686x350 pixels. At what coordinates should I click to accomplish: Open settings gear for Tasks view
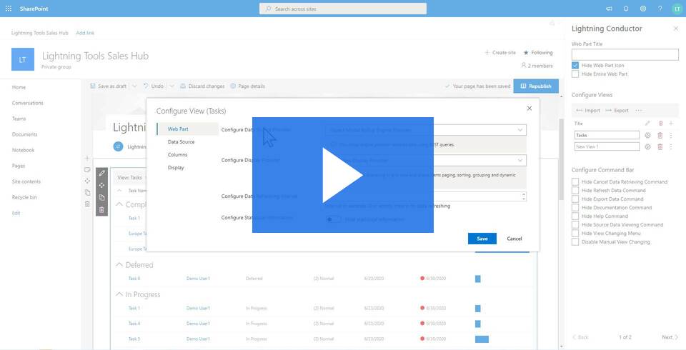tap(648, 135)
